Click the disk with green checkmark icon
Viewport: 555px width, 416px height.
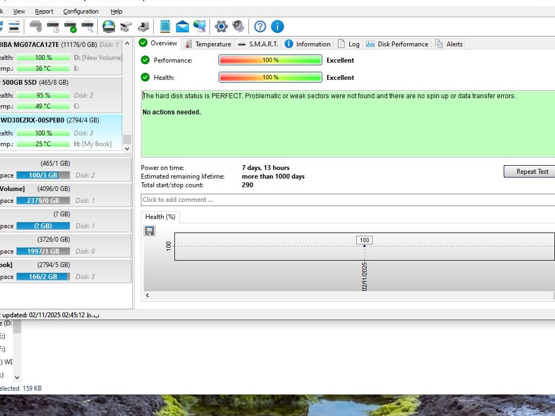click(70, 26)
